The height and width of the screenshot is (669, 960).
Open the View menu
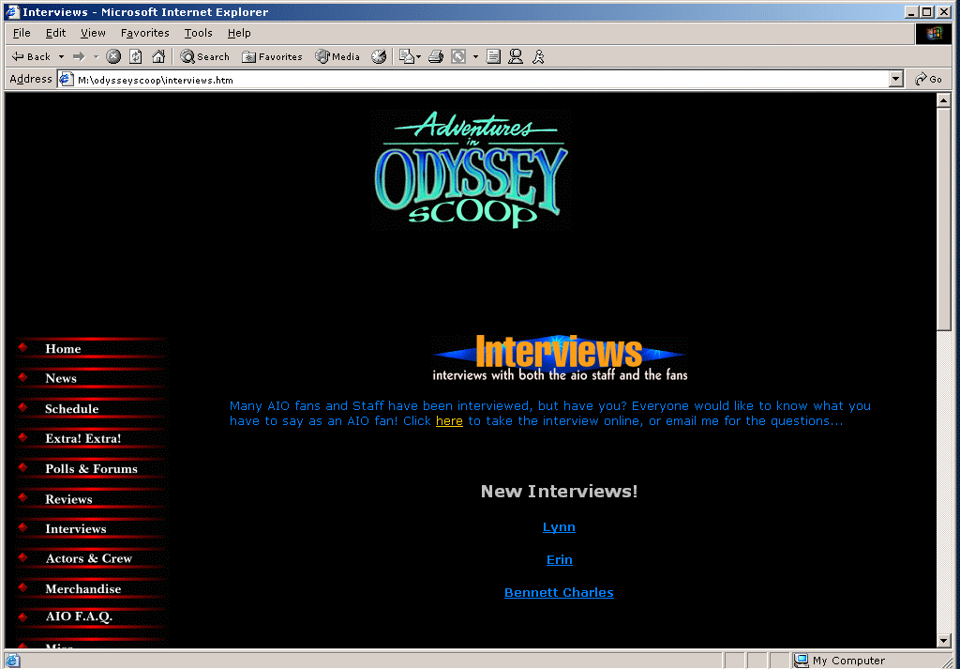coord(93,33)
